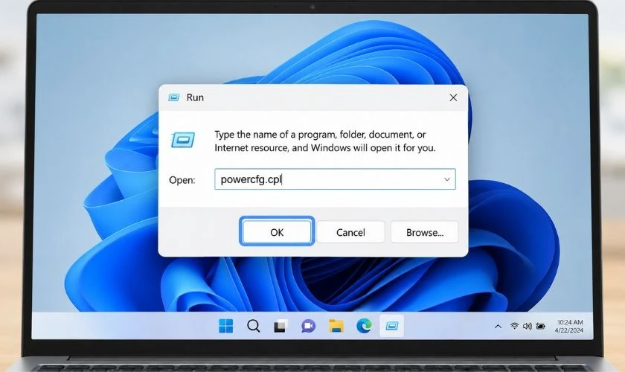This screenshot has width=625, height=372.
Task: Select the active Run taskbar icon
Action: [391, 326]
